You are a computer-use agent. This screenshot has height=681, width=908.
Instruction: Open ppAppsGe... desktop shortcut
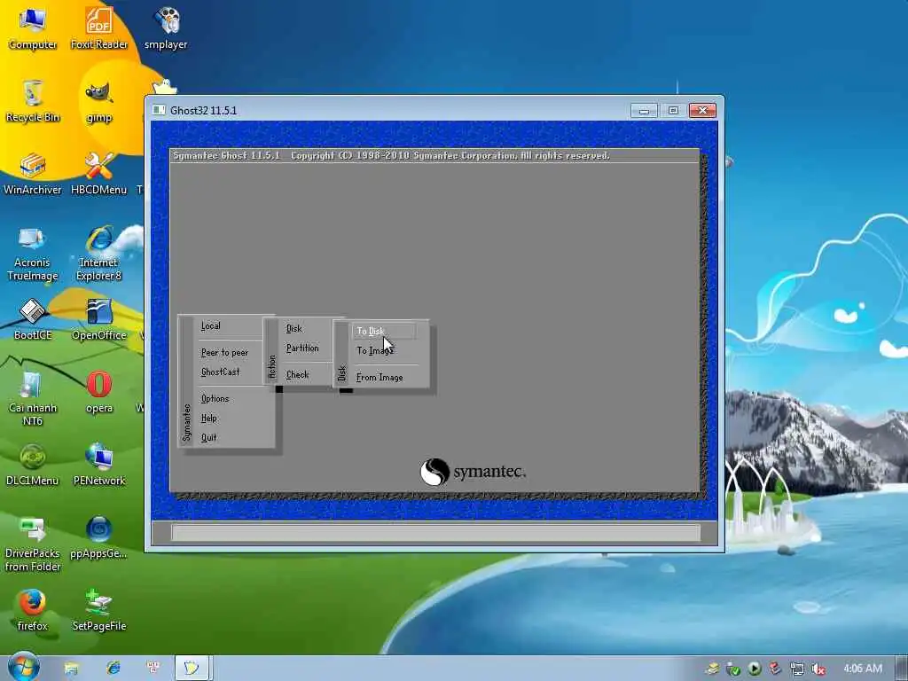click(99, 537)
